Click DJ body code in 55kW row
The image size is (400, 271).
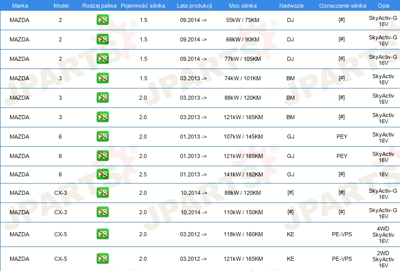coord(291,20)
